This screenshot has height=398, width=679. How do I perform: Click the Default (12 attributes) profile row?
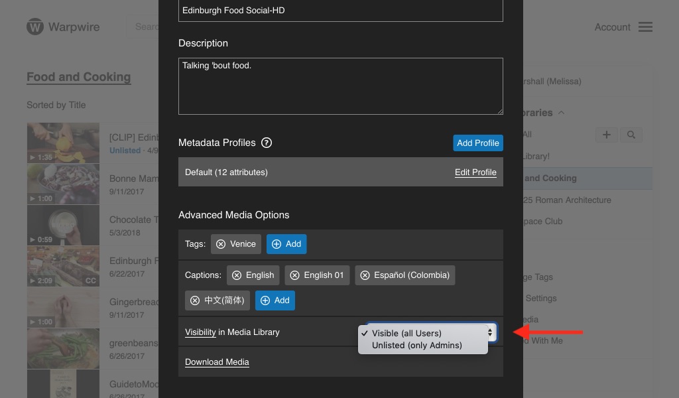pyautogui.click(x=341, y=172)
